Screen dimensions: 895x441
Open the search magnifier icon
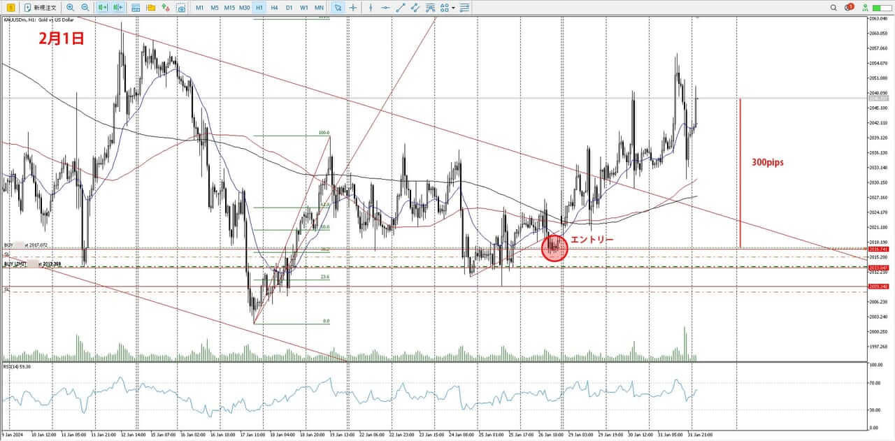[x=833, y=8]
